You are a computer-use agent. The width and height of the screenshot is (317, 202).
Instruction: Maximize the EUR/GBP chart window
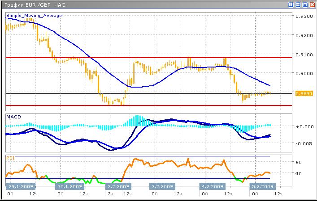(x=304, y=4)
